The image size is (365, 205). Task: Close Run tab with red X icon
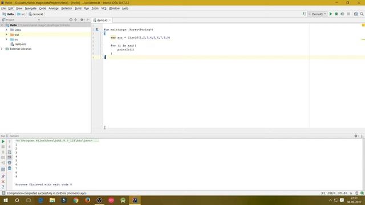tap(3, 182)
